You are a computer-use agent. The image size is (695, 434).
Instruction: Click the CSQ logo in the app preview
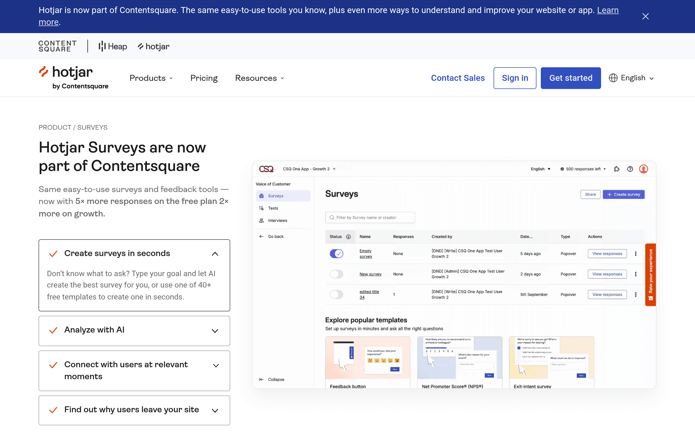[x=266, y=169]
